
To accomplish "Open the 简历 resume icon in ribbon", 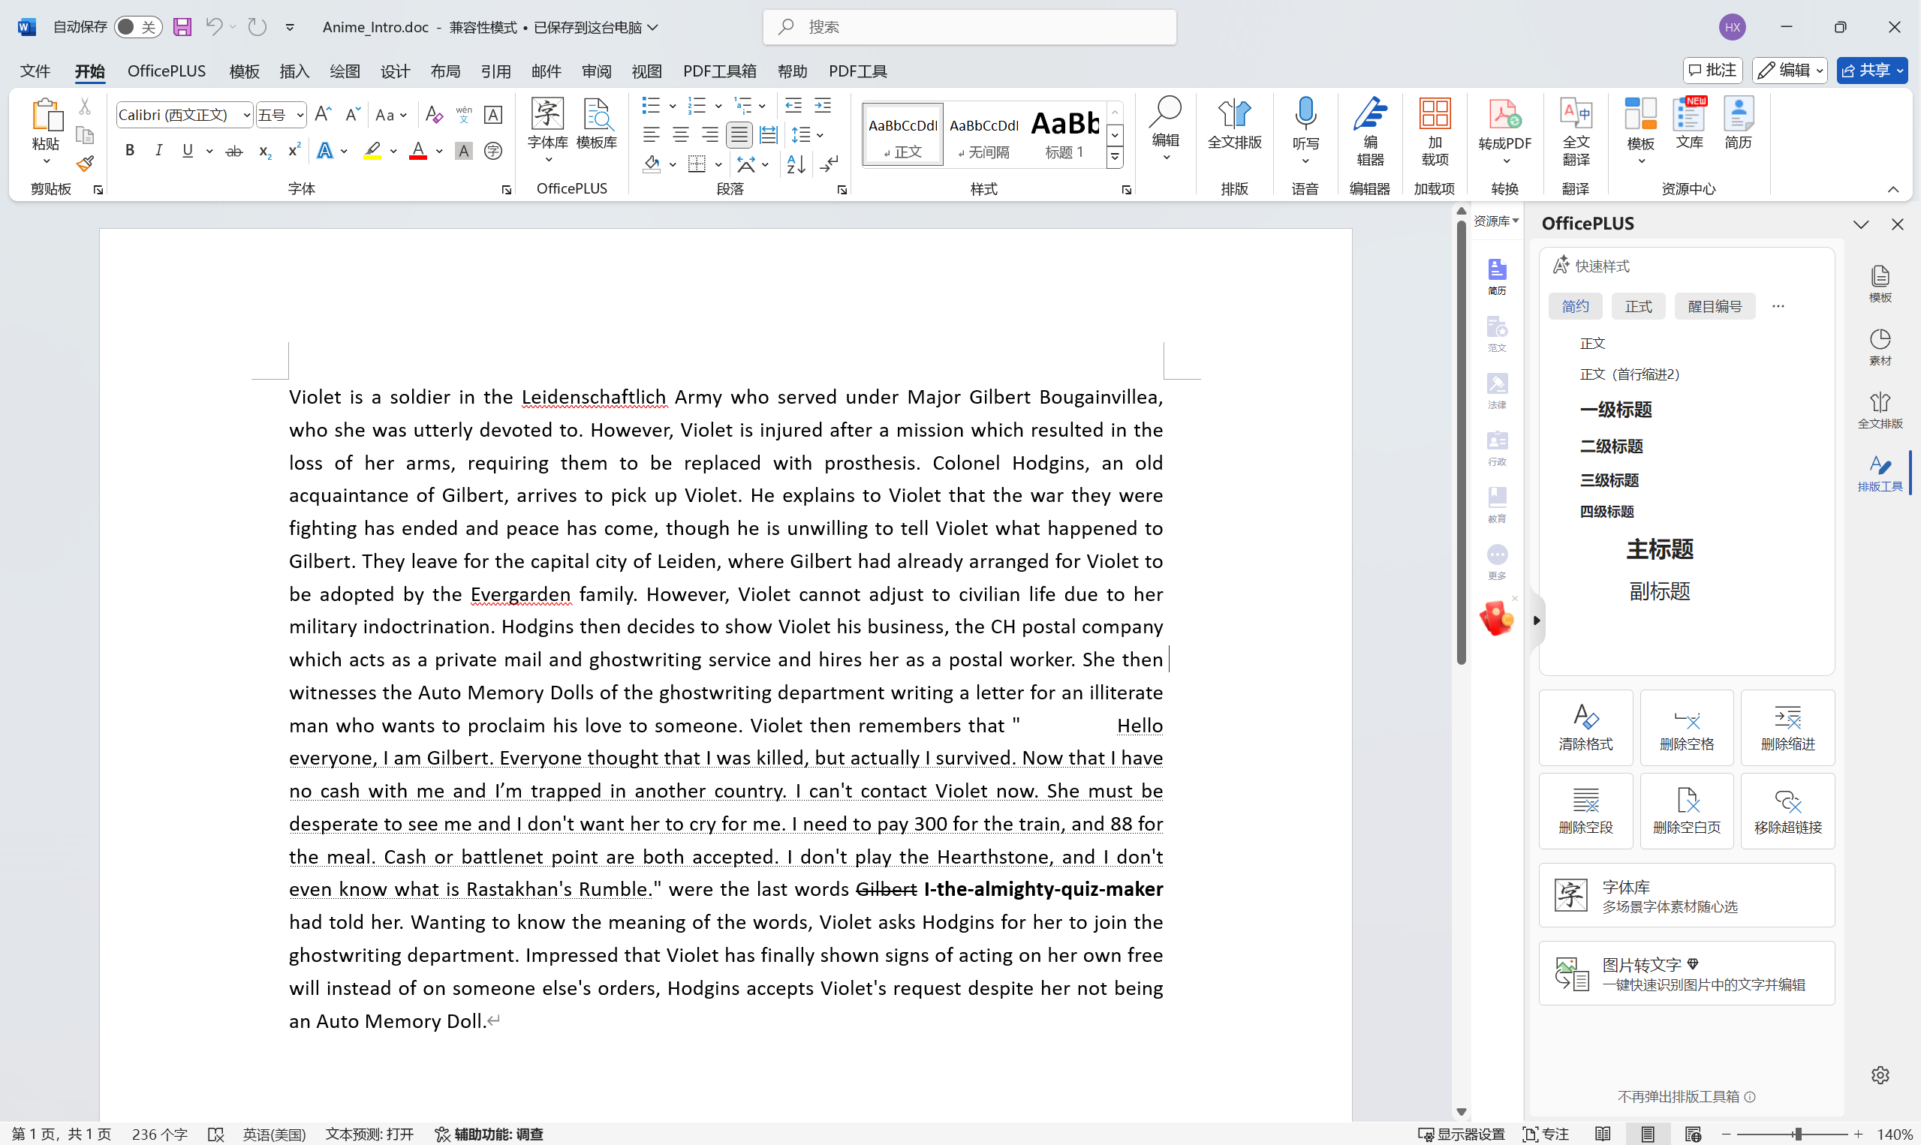I will (x=1738, y=124).
